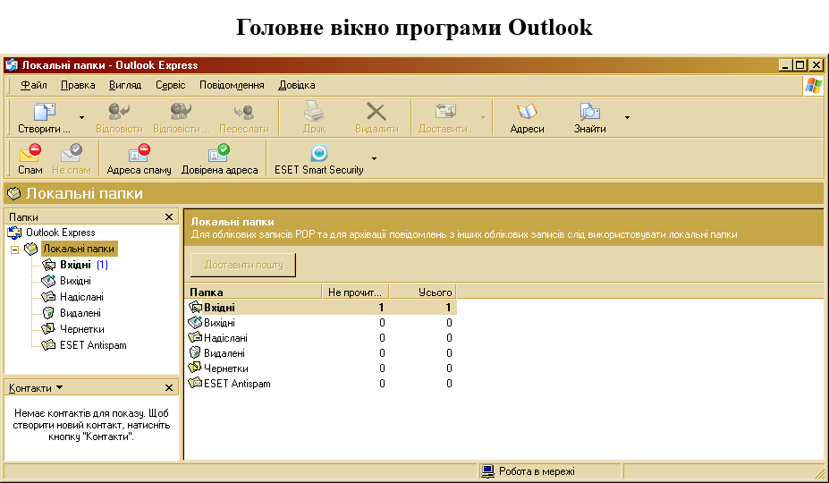Open the dropdown arrow next to Знайти
This screenshot has width=829, height=483.
pos(627,117)
